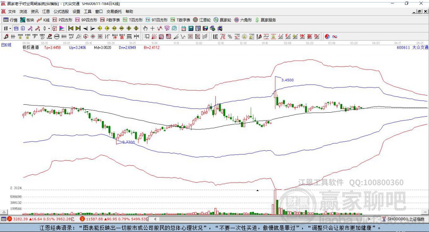Toggle the colored flag icon

(x=62, y=28)
